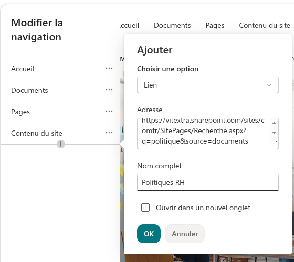Open the options ellipsis for Pages
This screenshot has width=294, height=262.
click(109, 111)
